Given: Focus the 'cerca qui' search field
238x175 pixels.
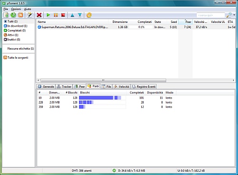Looking at the screenshot, I should click(211, 15).
